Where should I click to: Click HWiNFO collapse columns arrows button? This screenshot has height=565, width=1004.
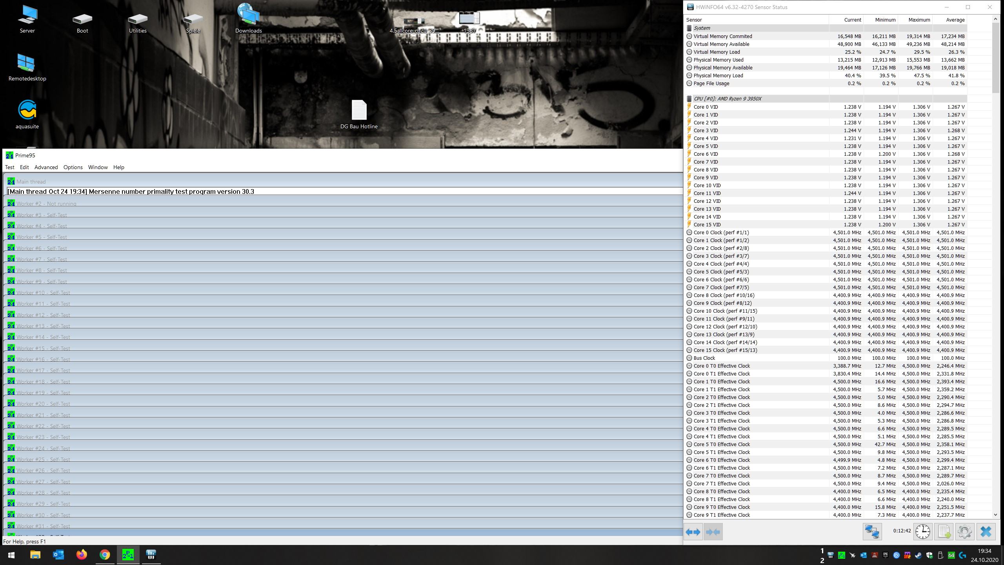tap(713, 532)
